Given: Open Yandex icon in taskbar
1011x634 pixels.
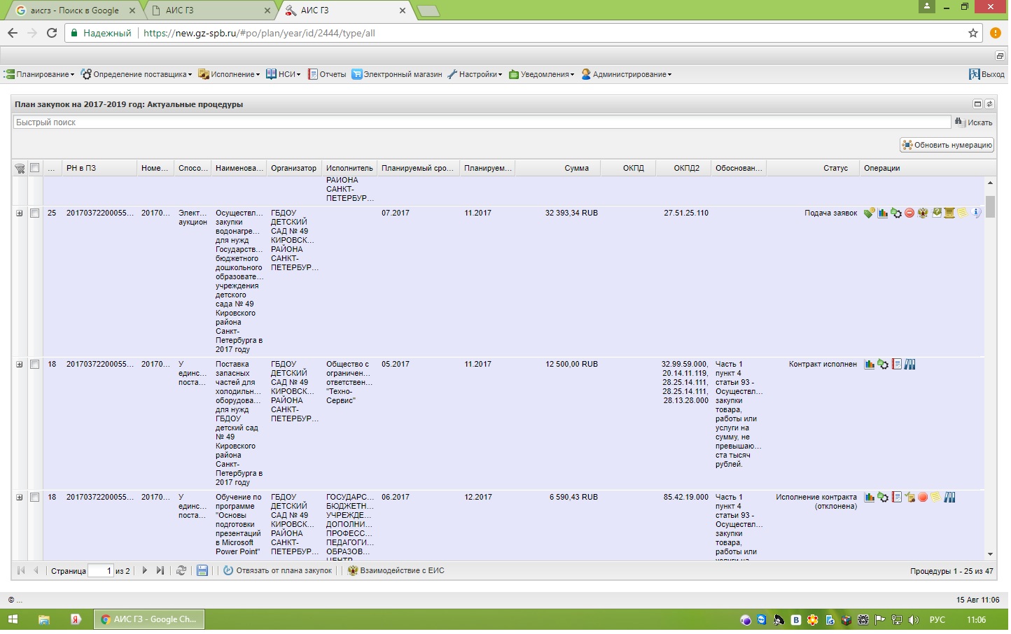Looking at the screenshot, I should (x=76, y=620).
